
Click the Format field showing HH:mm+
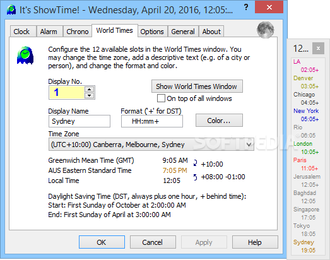(x=151, y=121)
